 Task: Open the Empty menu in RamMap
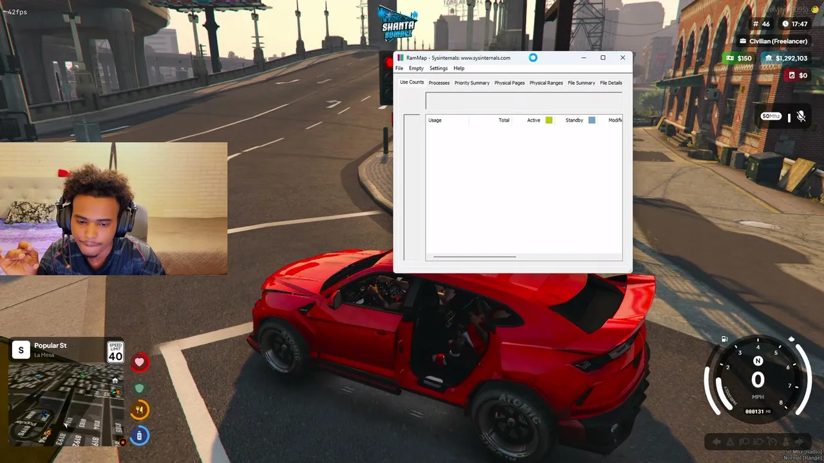click(416, 68)
